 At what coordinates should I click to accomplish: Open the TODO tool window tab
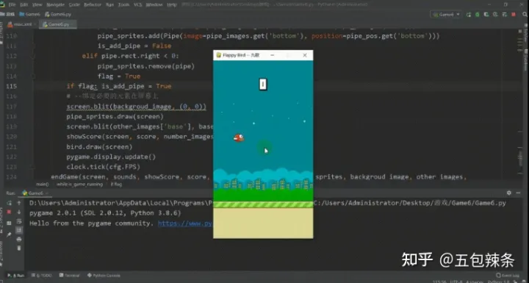pos(42,276)
